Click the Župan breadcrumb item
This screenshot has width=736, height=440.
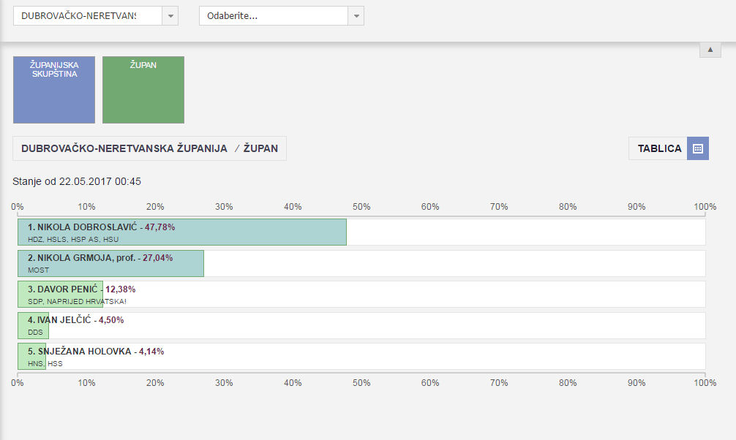(260, 148)
